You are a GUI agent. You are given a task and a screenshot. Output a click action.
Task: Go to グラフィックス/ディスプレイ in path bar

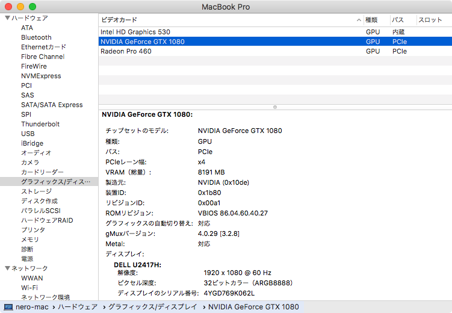point(152,307)
